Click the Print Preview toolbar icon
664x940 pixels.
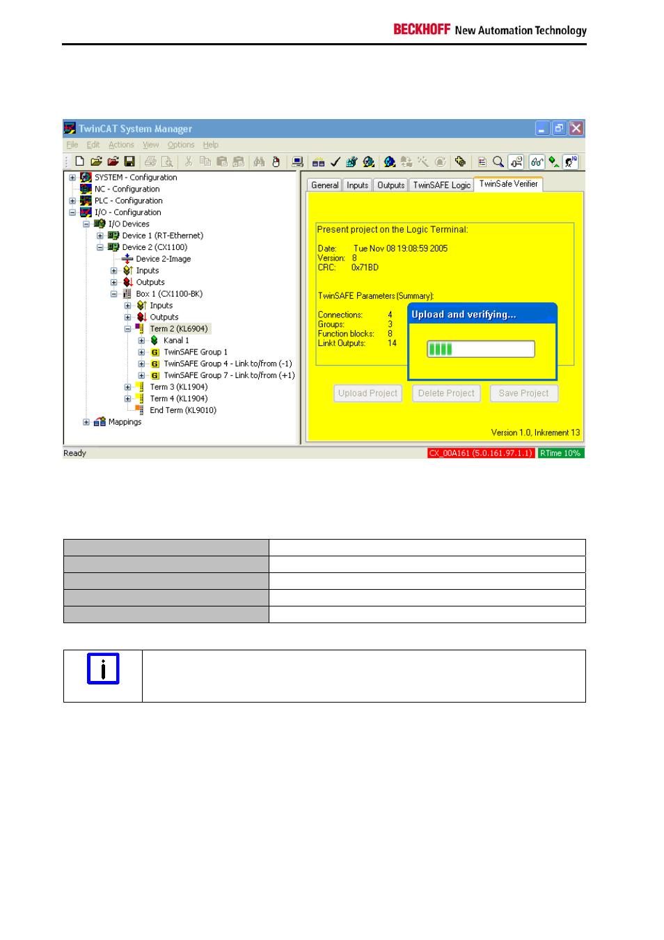pos(167,162)
